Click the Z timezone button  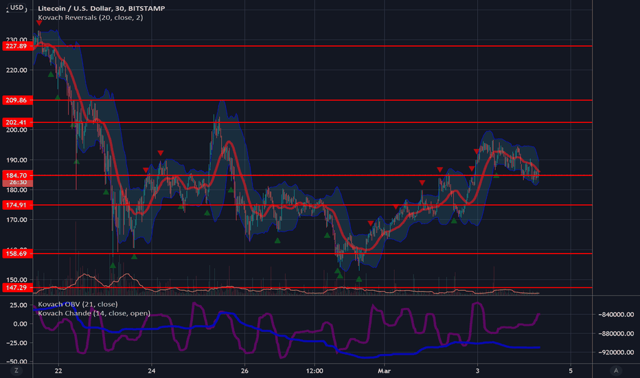pyautogui.click(x=16, y=370)
